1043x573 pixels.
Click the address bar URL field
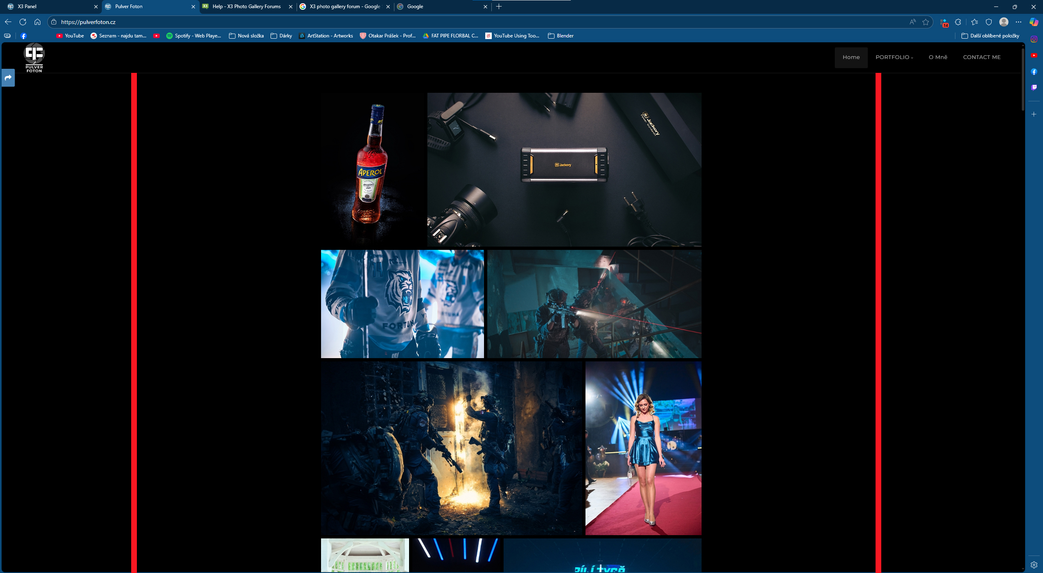(x=481, y=22)
